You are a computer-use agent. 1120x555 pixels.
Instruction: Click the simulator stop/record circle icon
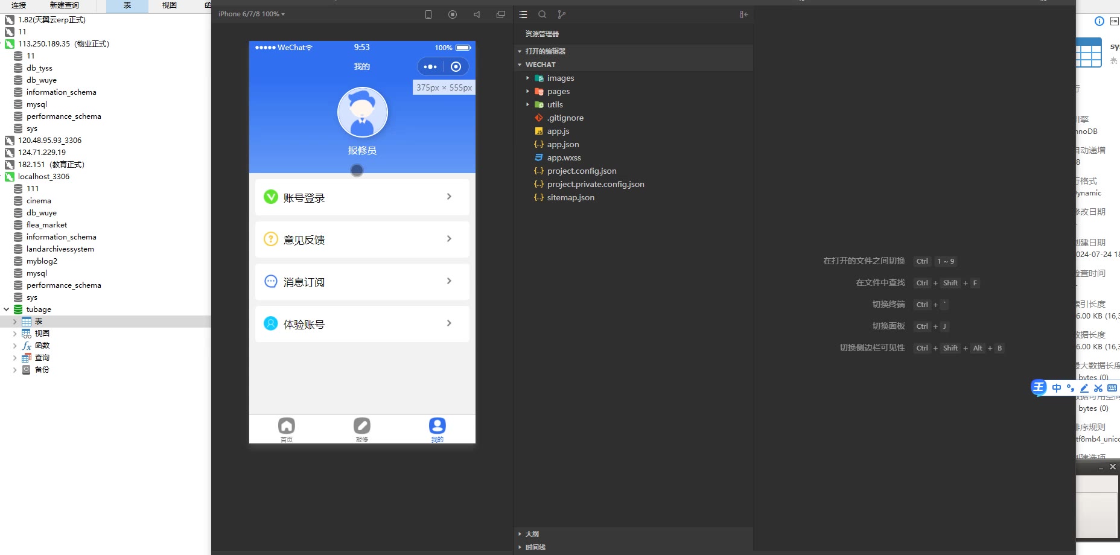point(453,14)
